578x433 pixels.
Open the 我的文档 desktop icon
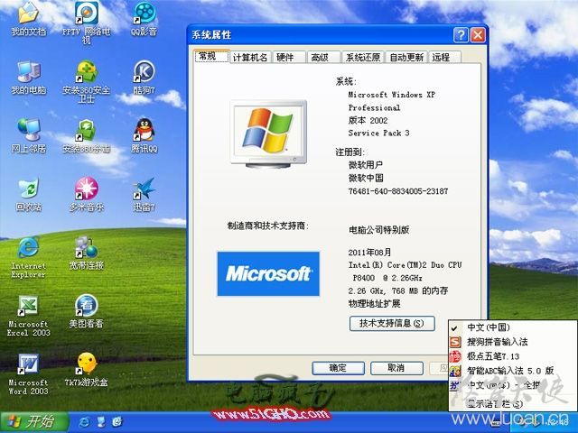(28, 20)
